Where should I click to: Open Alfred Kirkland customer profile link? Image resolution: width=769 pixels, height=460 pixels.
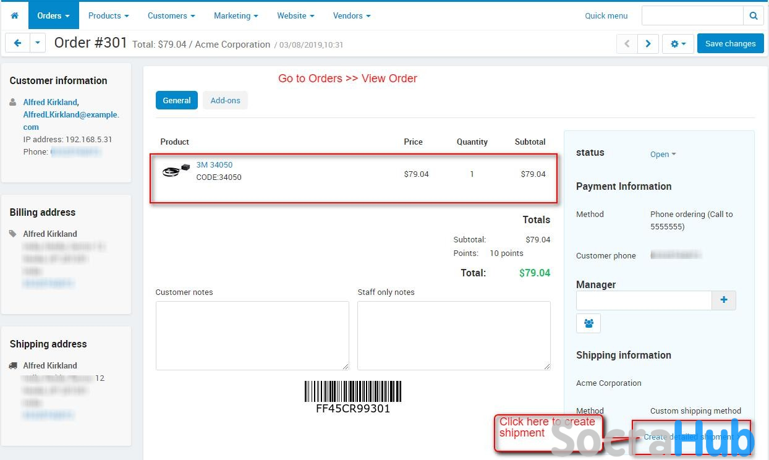tap(51, 102)
